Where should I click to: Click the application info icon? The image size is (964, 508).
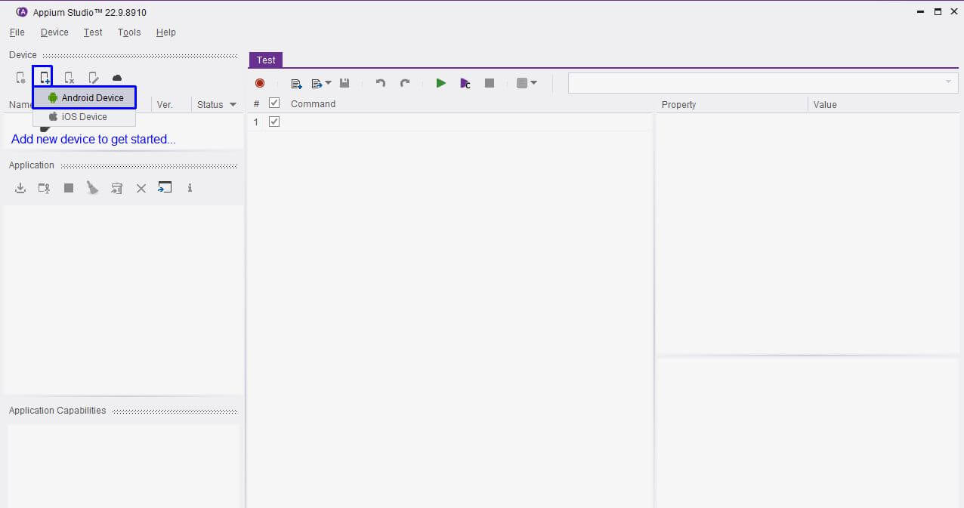point(190,188)
